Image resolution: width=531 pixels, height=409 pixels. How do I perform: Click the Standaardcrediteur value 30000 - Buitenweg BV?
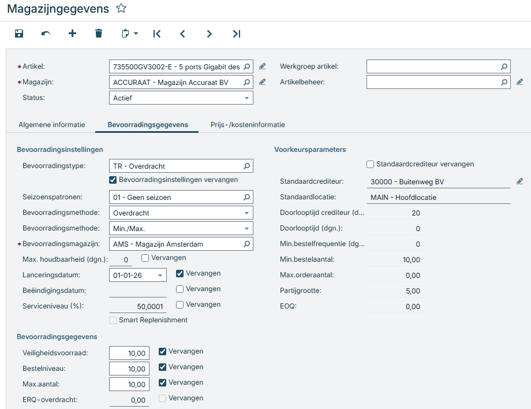[439, 181]
